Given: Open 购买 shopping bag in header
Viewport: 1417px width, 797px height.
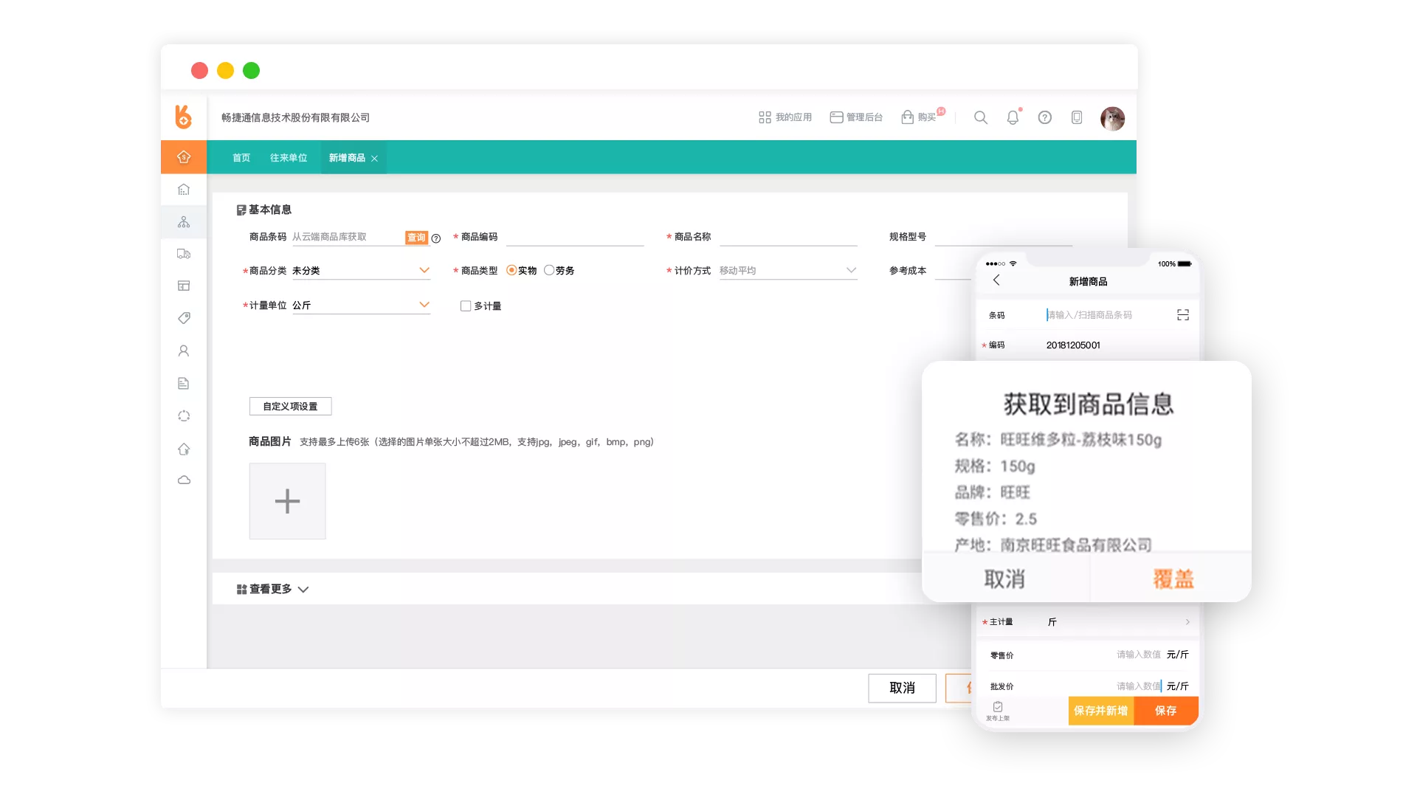Looking at the screenshot, I should tap(919, 117).
